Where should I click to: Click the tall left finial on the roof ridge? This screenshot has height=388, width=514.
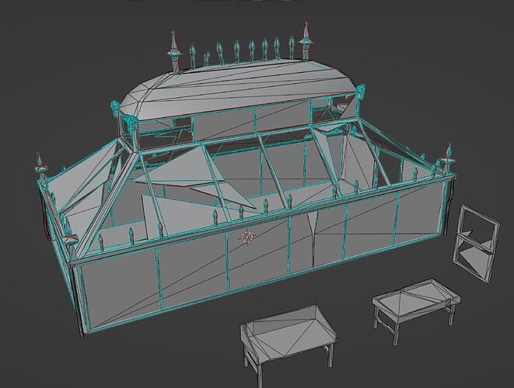(x=174, y=52)
